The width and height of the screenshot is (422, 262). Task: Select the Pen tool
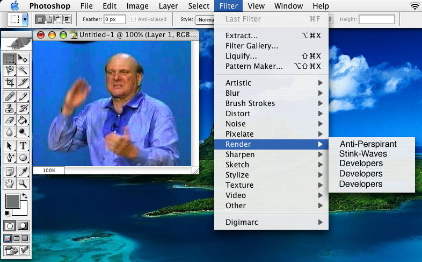[x=10, y=158]
